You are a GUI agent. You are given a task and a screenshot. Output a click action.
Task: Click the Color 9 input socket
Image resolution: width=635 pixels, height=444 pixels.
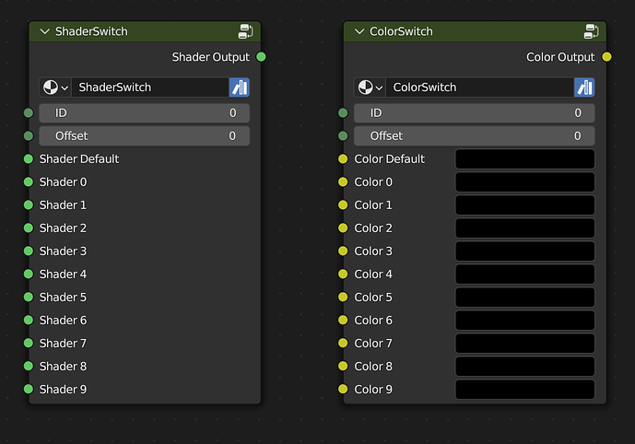(x=343, y=390)
